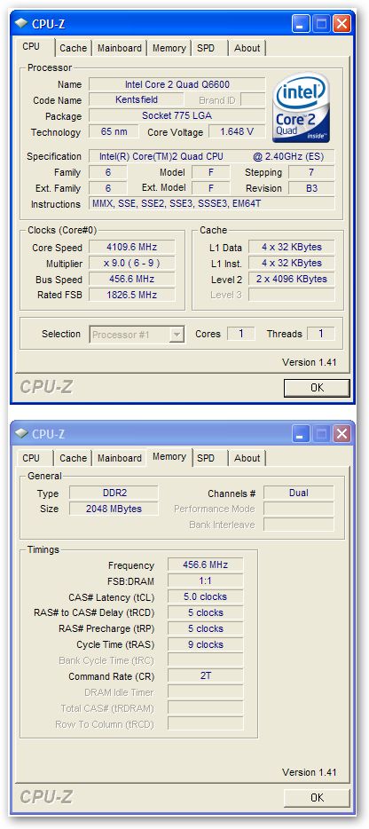This screenshot has width=369, height=829.
Task: Click the Cores count field
Action: point(241,334)
